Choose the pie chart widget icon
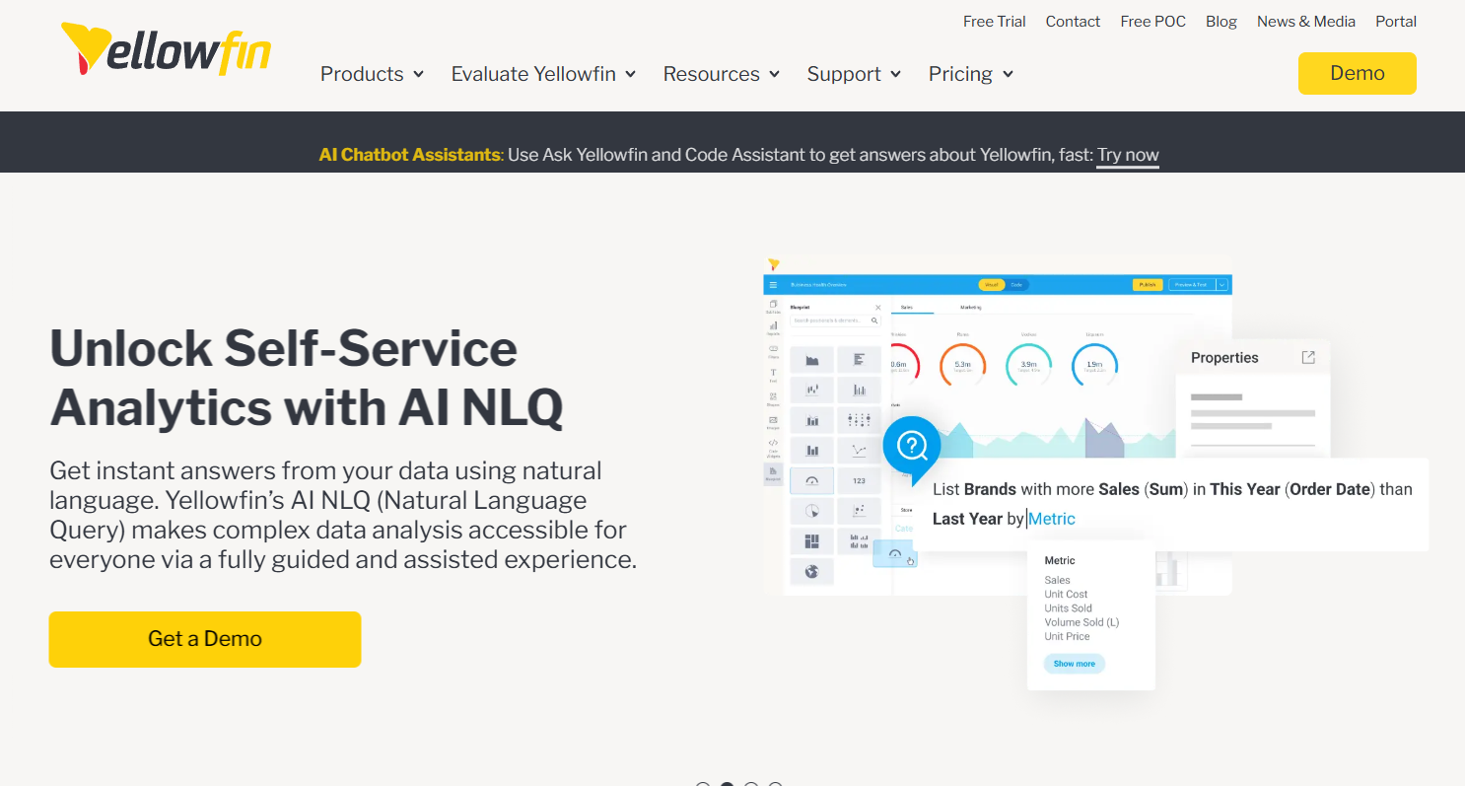This screenshot has height=786, width=1465. tap(813, 509)
